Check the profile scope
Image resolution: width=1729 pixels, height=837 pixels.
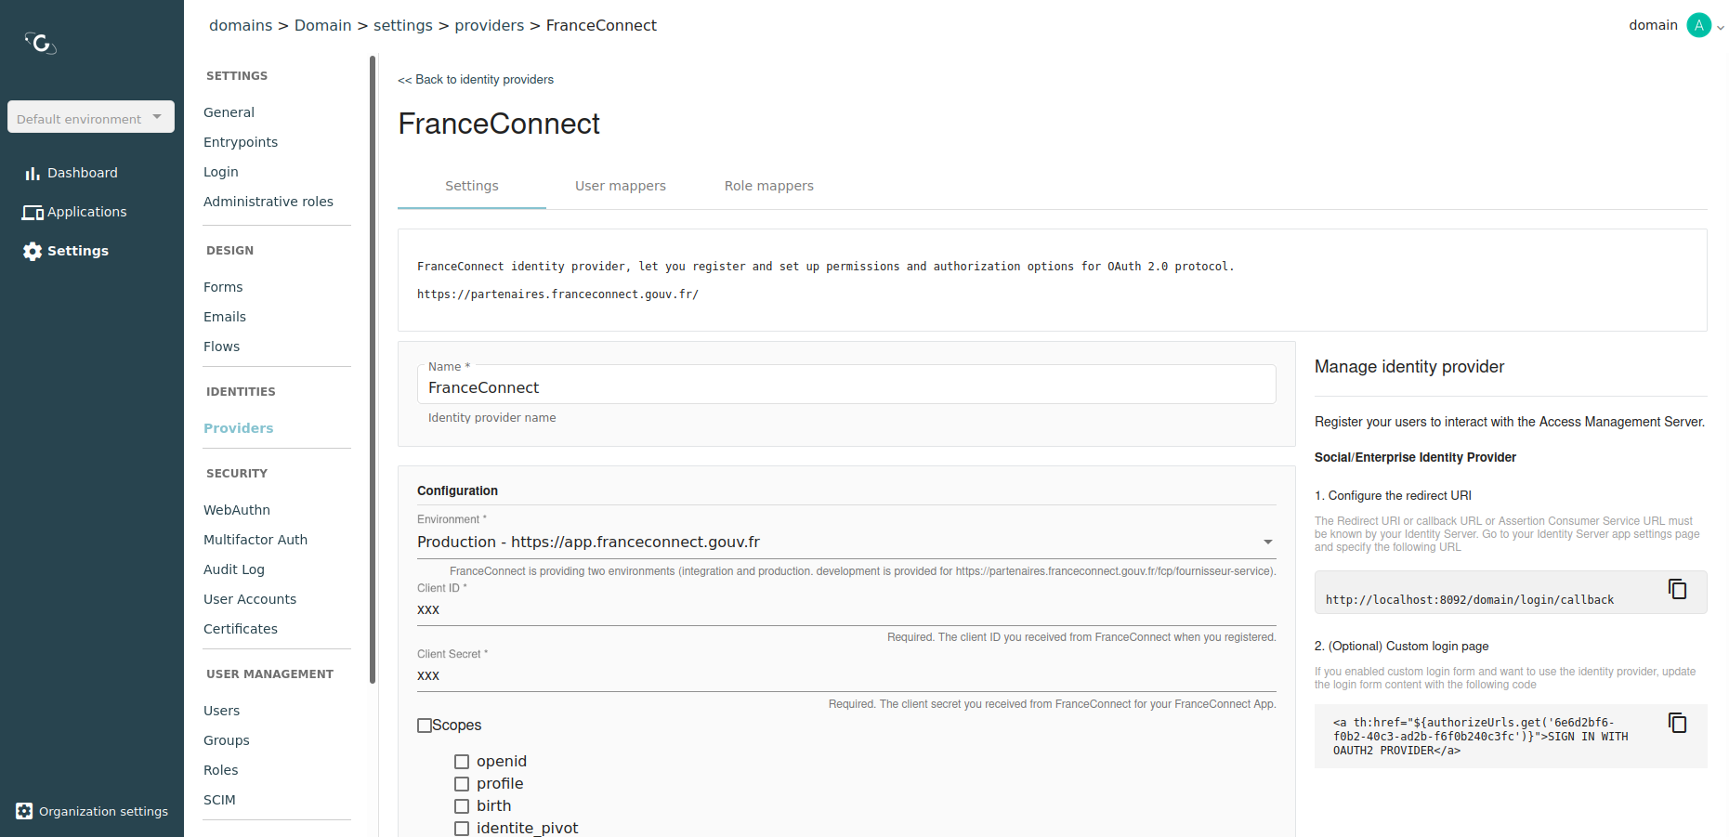pos(462,784)
